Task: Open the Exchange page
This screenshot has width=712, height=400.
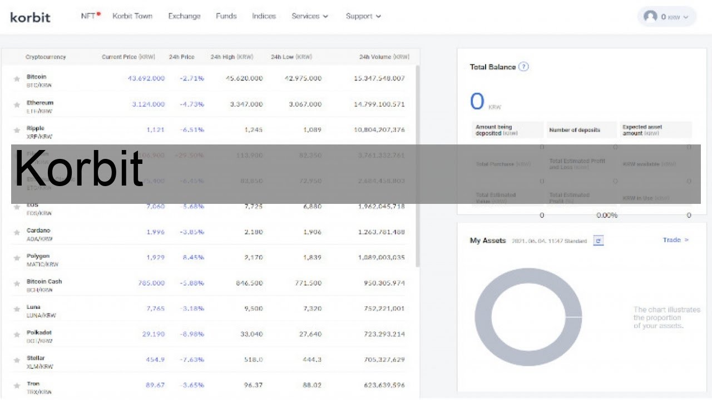Action: [184, 16]
